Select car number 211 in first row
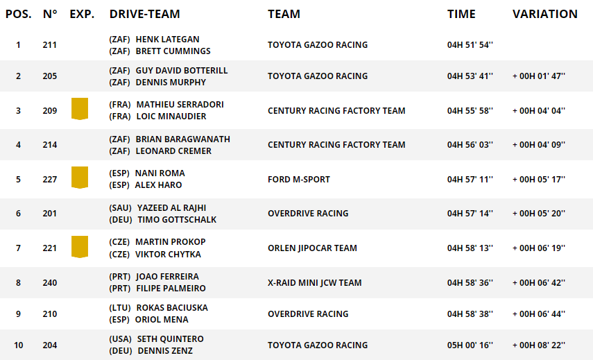The image size is (593, 360). 49,45
